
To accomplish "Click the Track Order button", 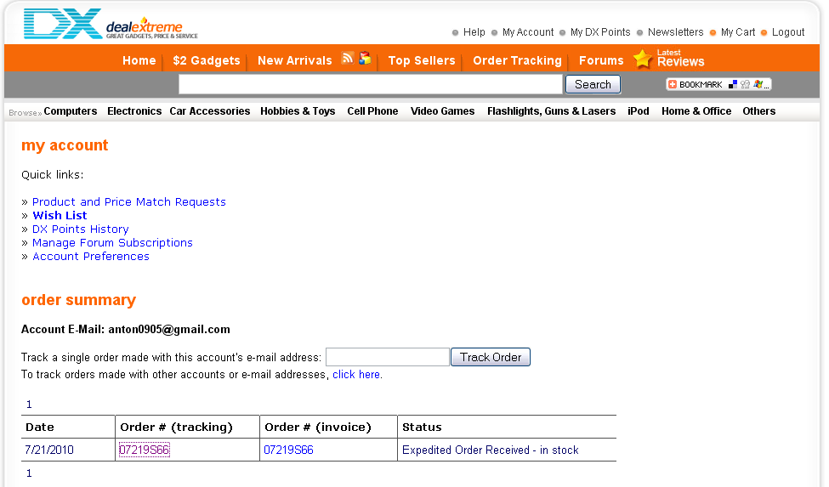I will (490, 357).
